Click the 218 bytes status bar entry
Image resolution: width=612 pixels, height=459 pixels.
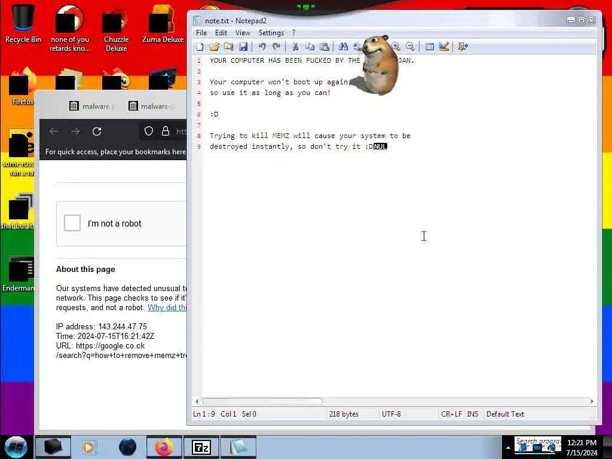(344, 414)
